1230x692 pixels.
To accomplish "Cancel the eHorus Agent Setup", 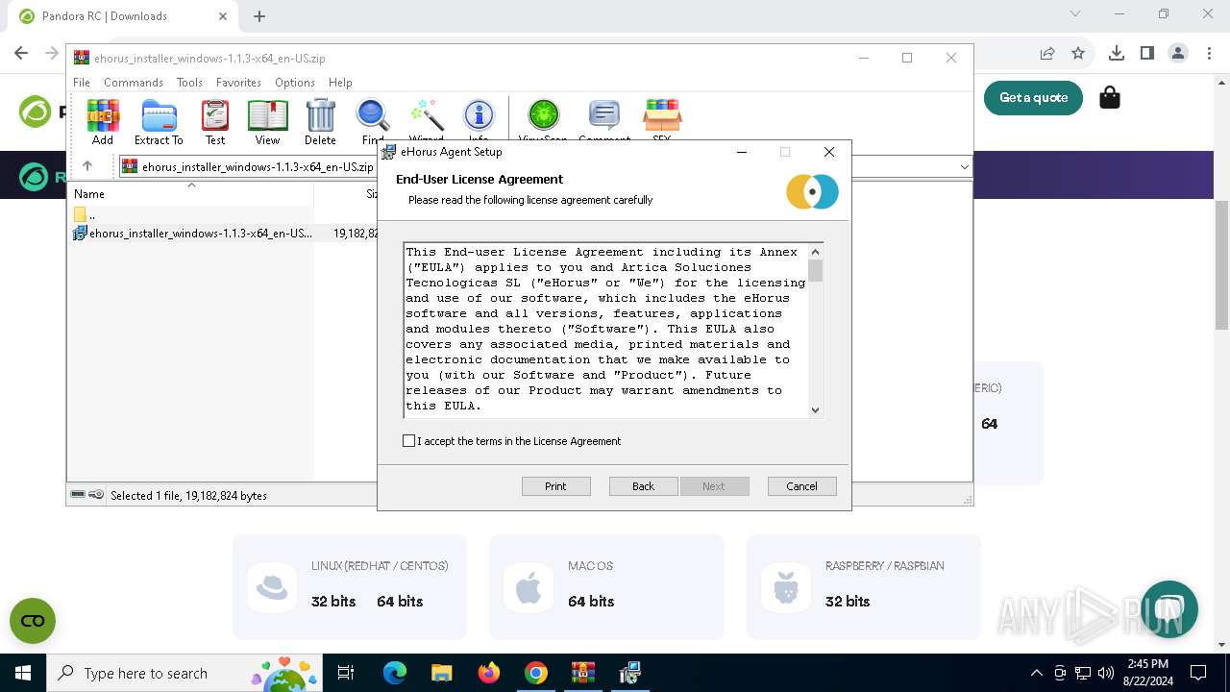I will pyautogui.click(x=801, y=486).
